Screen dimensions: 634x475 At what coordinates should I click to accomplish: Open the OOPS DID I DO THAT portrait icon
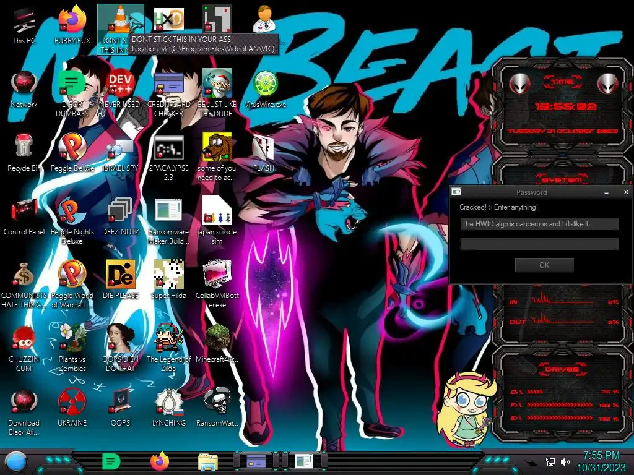(x=121, y=349)
